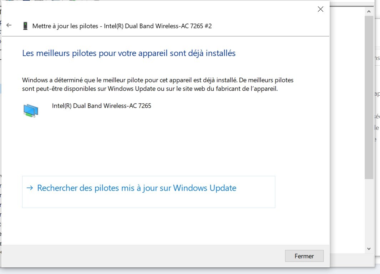Click the gray footer bar left of Fermer
The height and width of the screenshot is (274, 380).
143,256
